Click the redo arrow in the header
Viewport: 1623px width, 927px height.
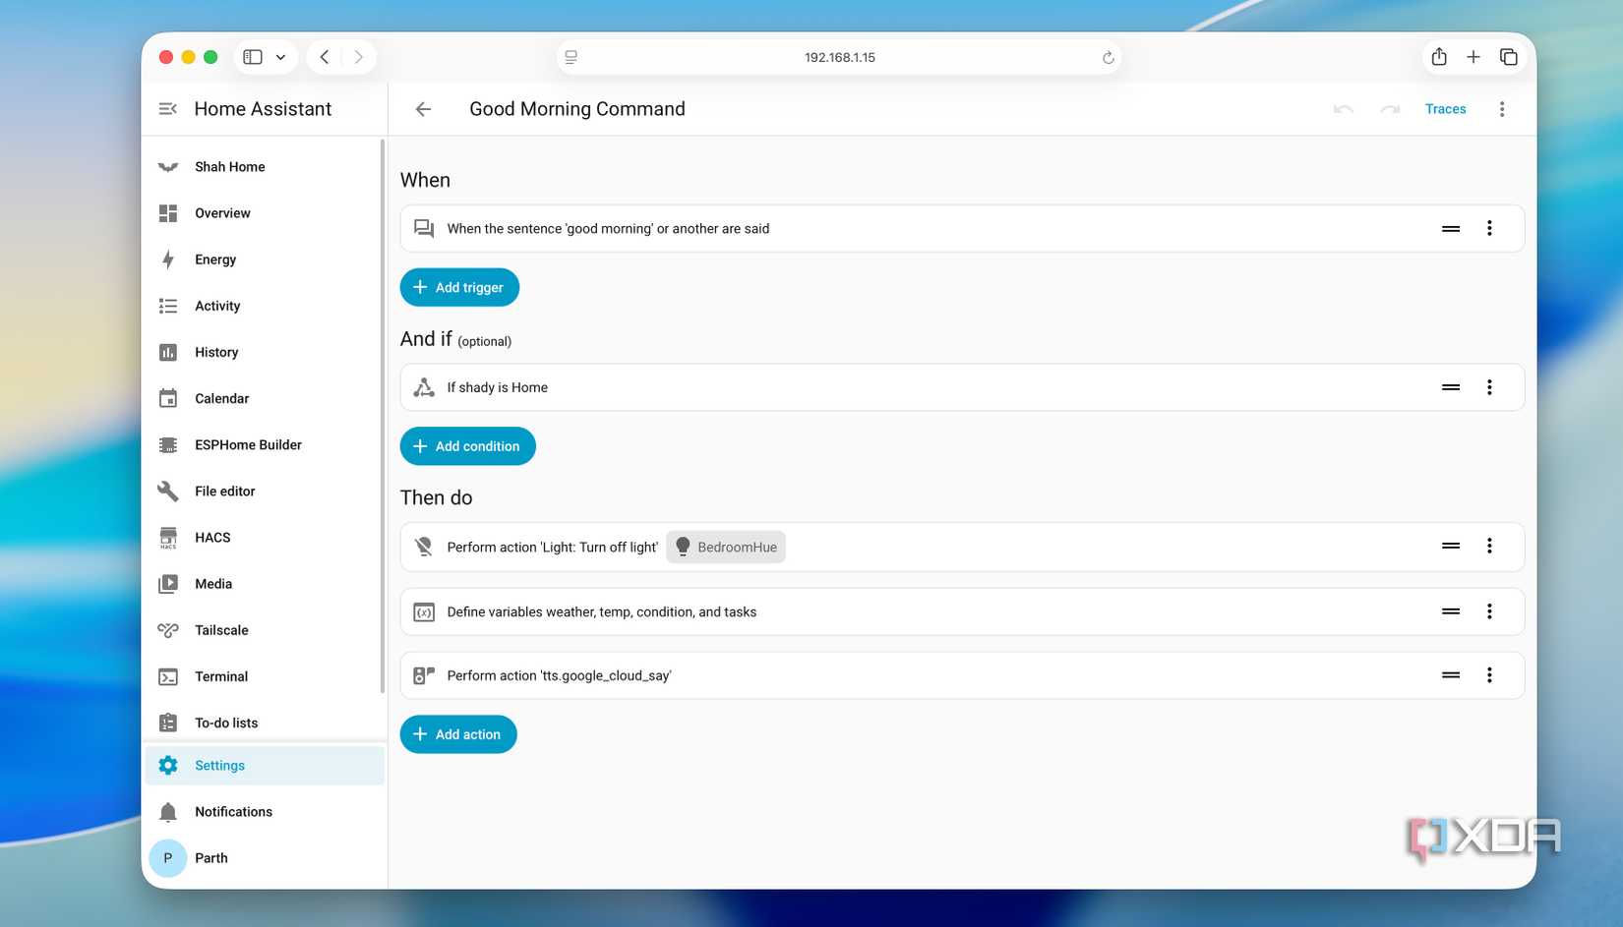[1389, 109]
